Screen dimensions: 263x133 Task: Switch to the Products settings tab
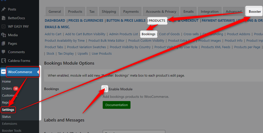75,11
